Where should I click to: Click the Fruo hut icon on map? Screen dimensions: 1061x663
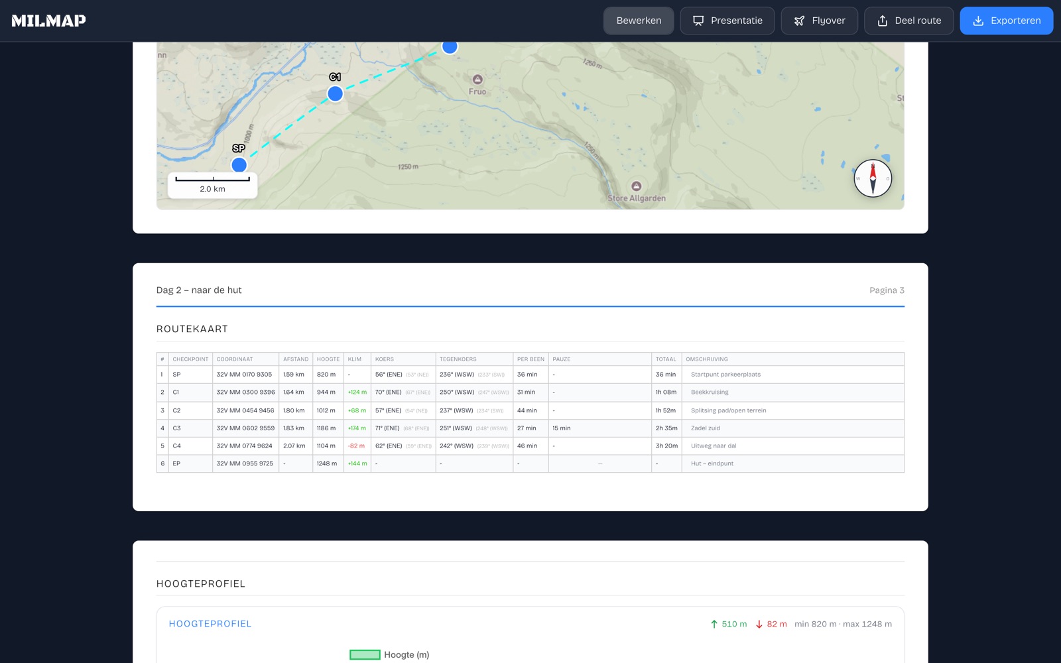click(x=477, y=80)
